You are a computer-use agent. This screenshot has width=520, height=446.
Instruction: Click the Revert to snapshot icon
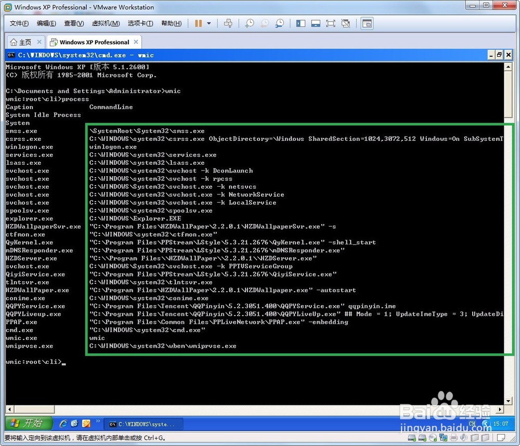pyautogui.click(x=265, y=23)
